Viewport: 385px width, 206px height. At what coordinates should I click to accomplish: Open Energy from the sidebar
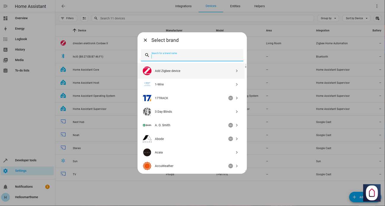[x=20, y=29]
